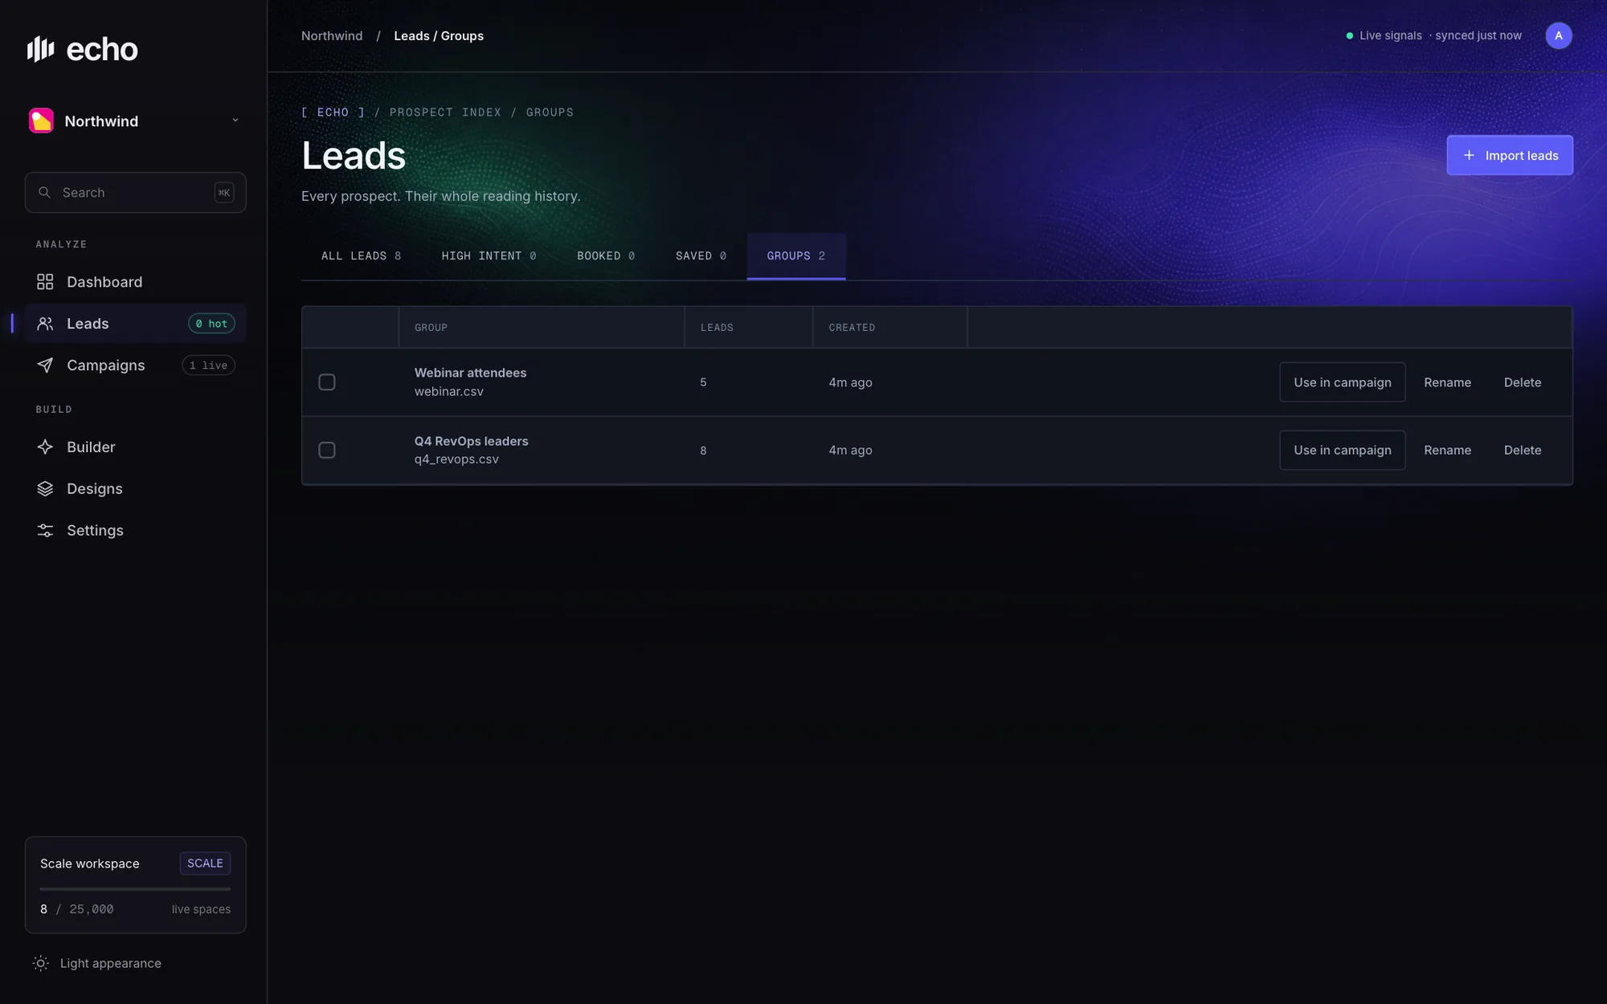Select the Groups tab

click(796, 256)
